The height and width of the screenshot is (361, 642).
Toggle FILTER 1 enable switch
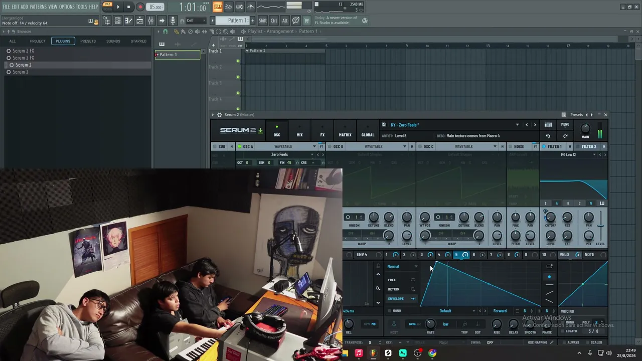(544, 146)
